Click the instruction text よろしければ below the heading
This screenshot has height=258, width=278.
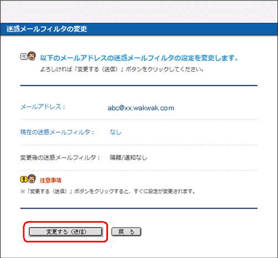tap(122, 70)
